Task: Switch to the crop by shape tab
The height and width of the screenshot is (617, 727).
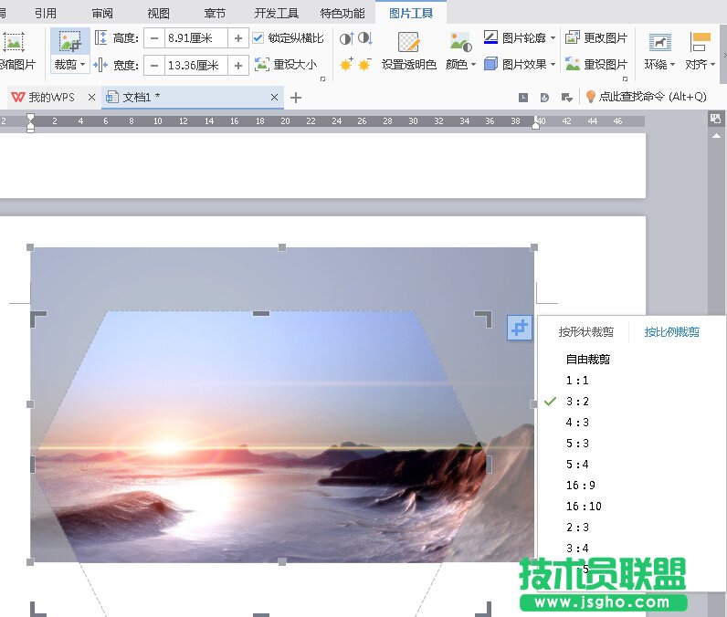Action: click(585, 332)
